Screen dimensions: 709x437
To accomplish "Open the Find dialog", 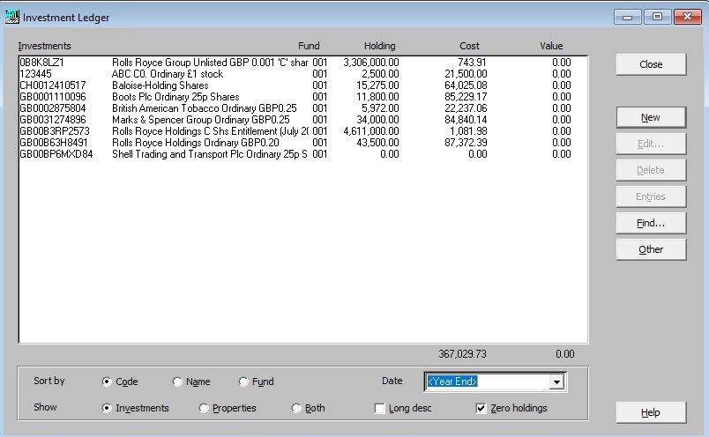I will (651, 223).
